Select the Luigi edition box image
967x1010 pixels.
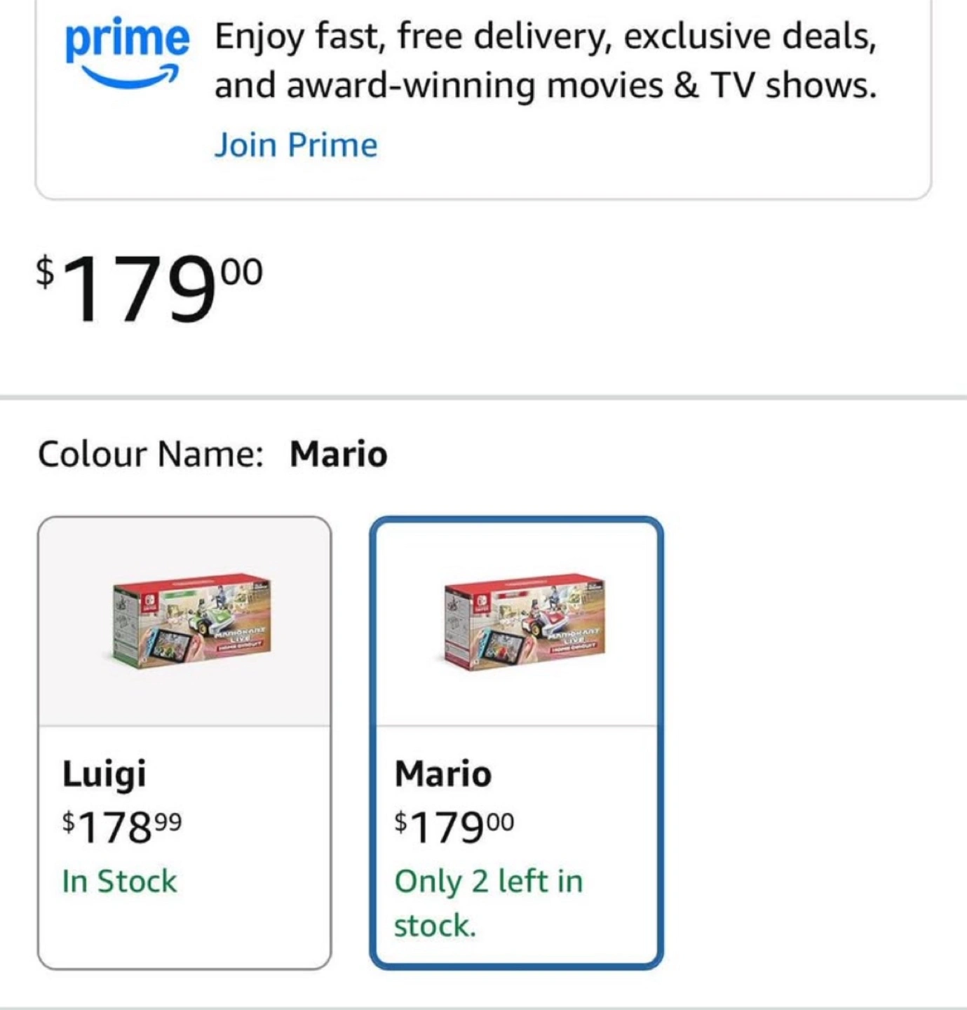tap(191, 621)
